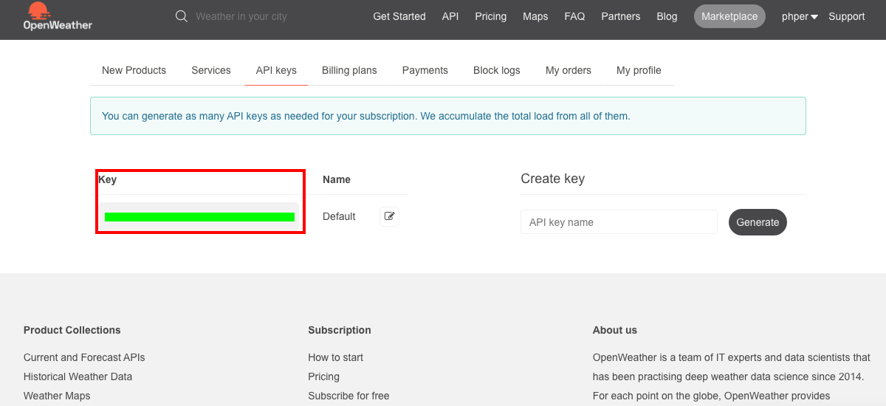Screen dimensions: 886x406
Task: Expand the phper account dropdown
Action: pyautogui.click(x=800, y=16)
